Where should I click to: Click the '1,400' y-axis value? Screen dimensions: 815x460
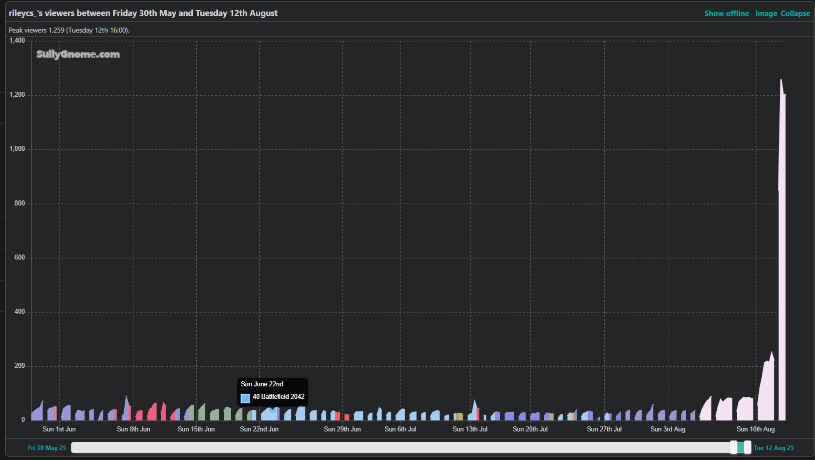pyautogui.click(x=17, y=41)
